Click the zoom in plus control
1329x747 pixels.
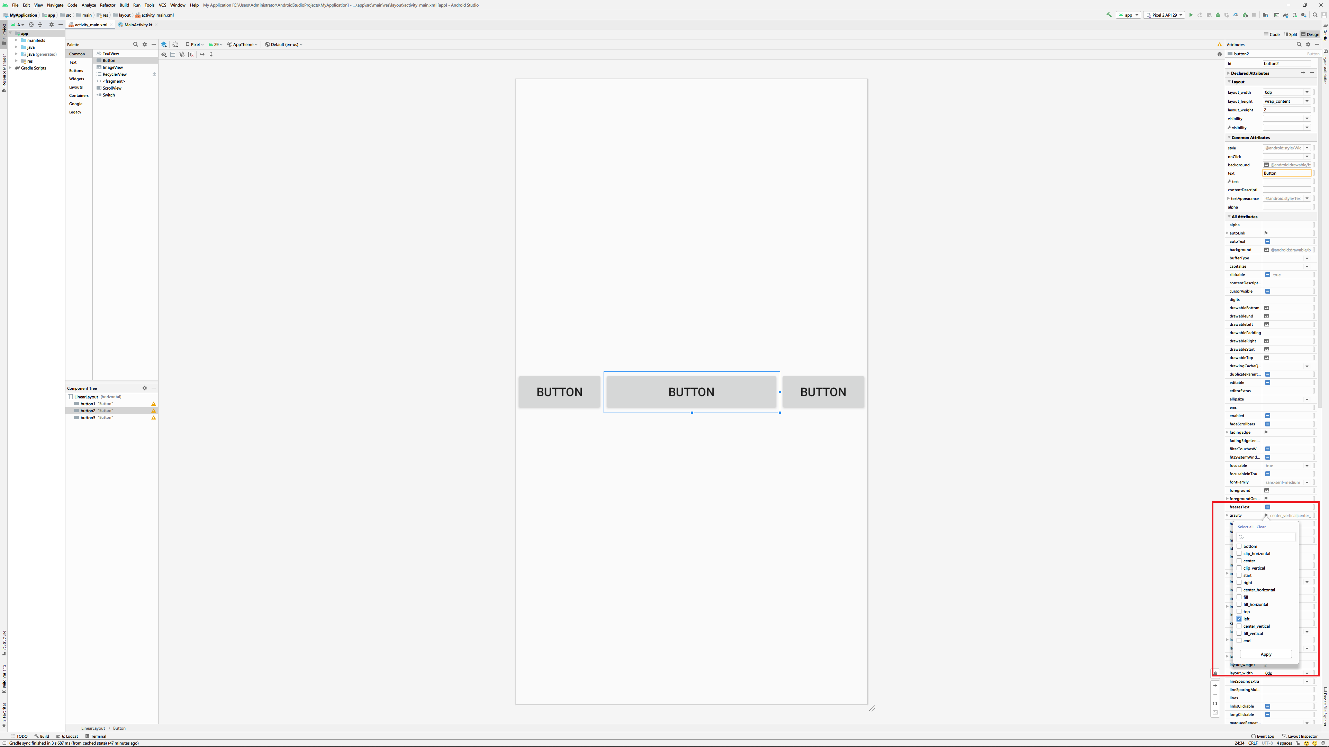pos(1215,686)
